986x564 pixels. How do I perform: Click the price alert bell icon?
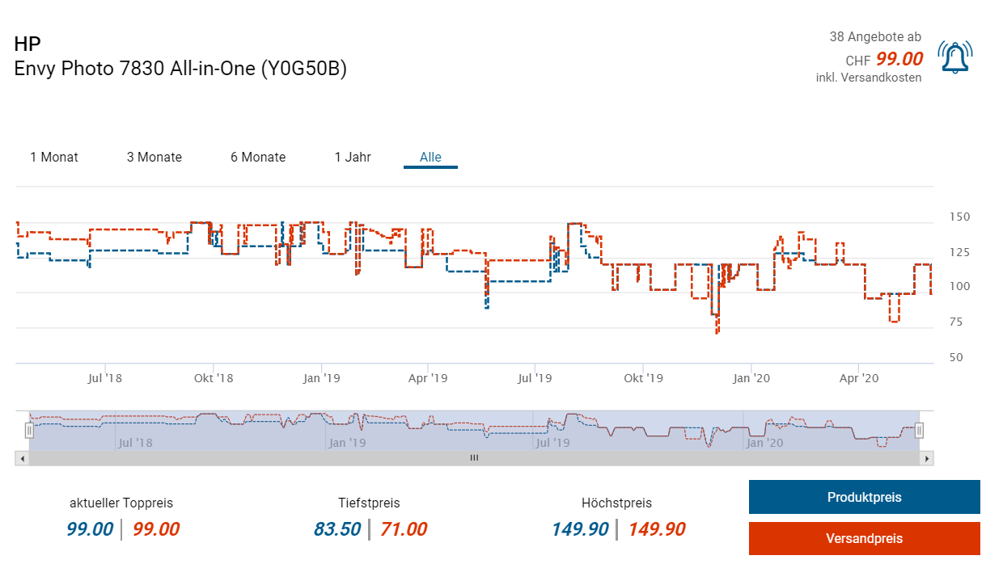tap(954, 57)
